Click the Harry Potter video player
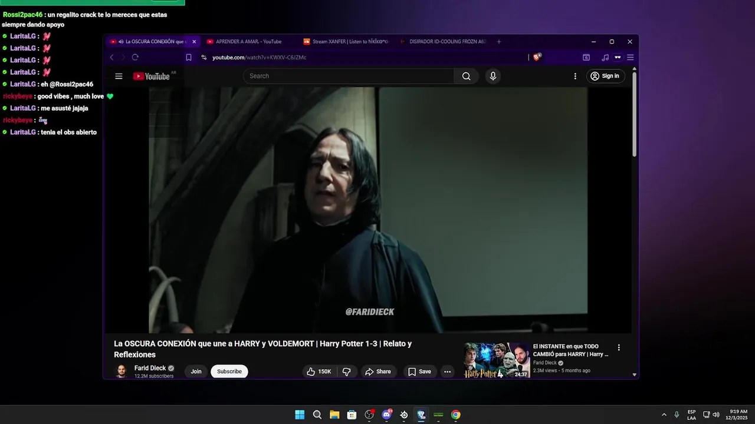 coord(367,210)
